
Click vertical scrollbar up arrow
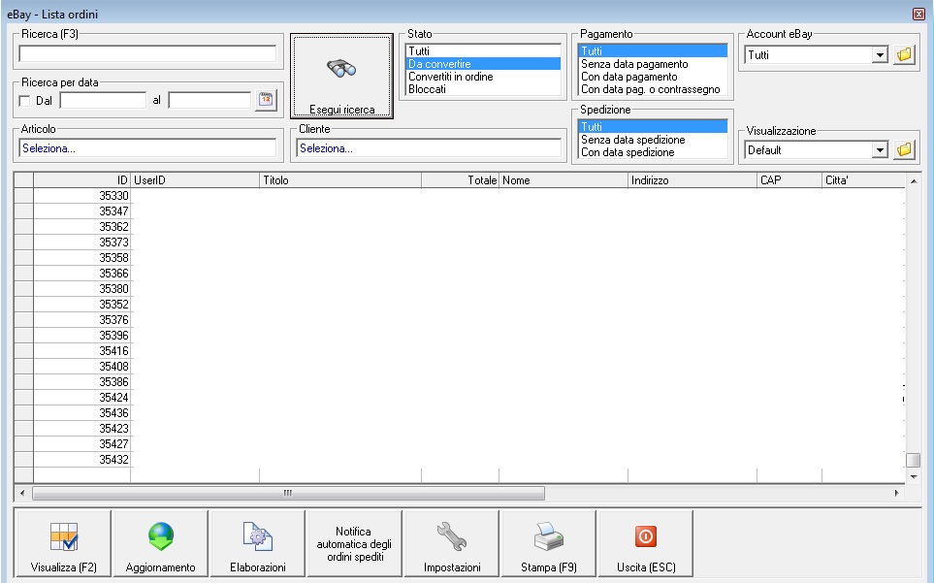pos(914,181)
